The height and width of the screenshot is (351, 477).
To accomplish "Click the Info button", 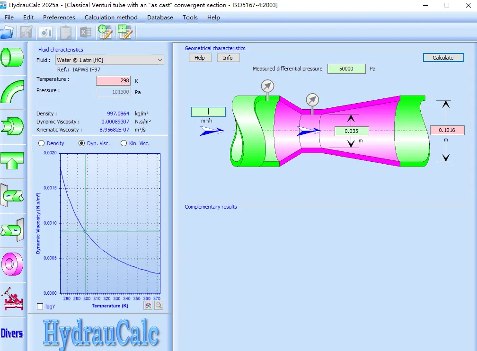I will click(x=228, y=58).
